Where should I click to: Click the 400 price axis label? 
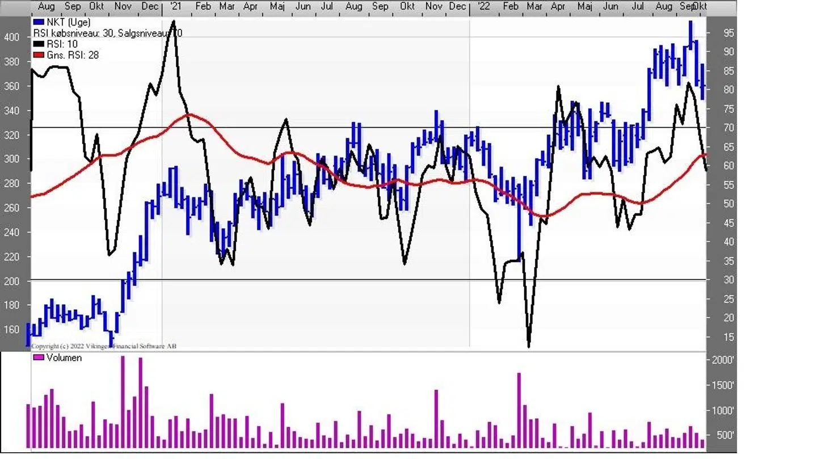12,37
